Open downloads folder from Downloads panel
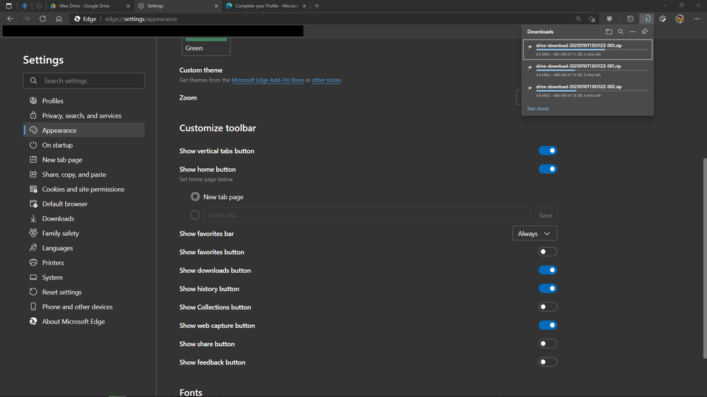The height and width of the screenshot is (397, 707). click(609, 32)
